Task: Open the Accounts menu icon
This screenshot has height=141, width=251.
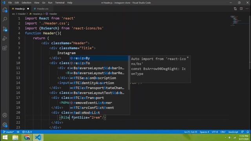Action: click(x=5, y=115)
